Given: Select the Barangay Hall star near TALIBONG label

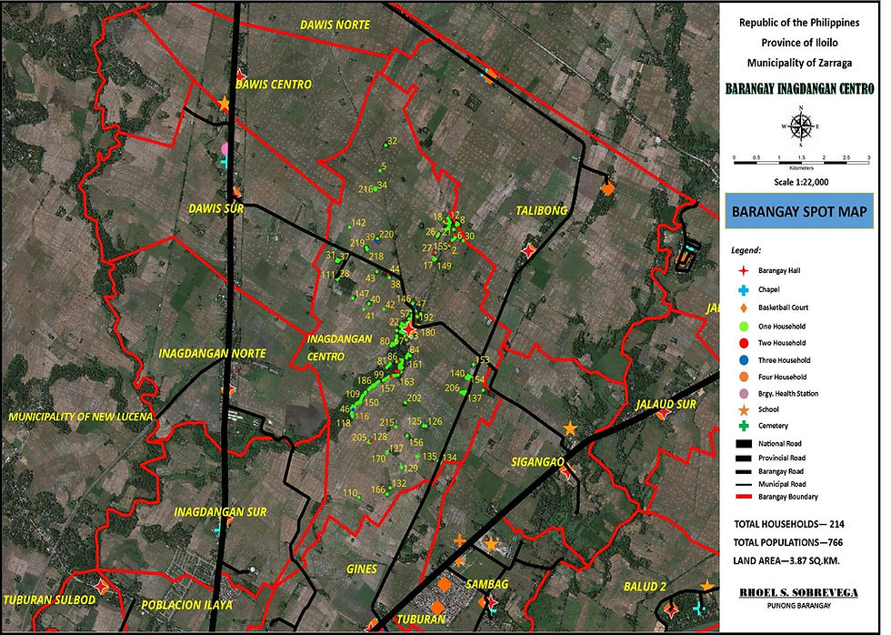Looking at the screenshot, I should click(529, 249).
